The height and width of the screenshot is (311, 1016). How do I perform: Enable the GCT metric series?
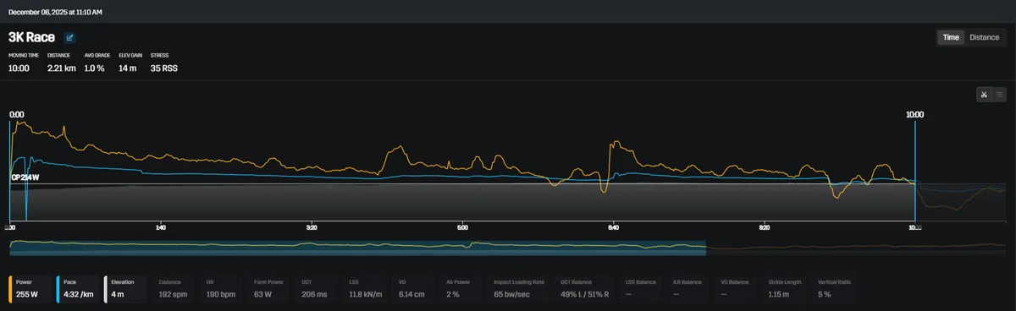click(316, 289)
